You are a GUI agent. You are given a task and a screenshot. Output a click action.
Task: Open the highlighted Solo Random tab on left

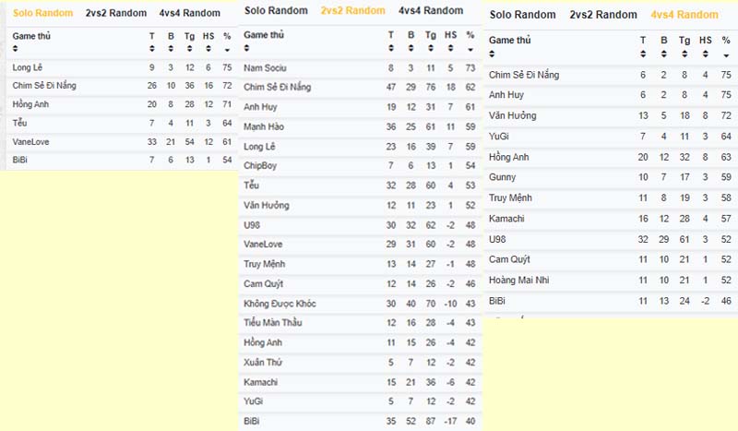point(42,13)
